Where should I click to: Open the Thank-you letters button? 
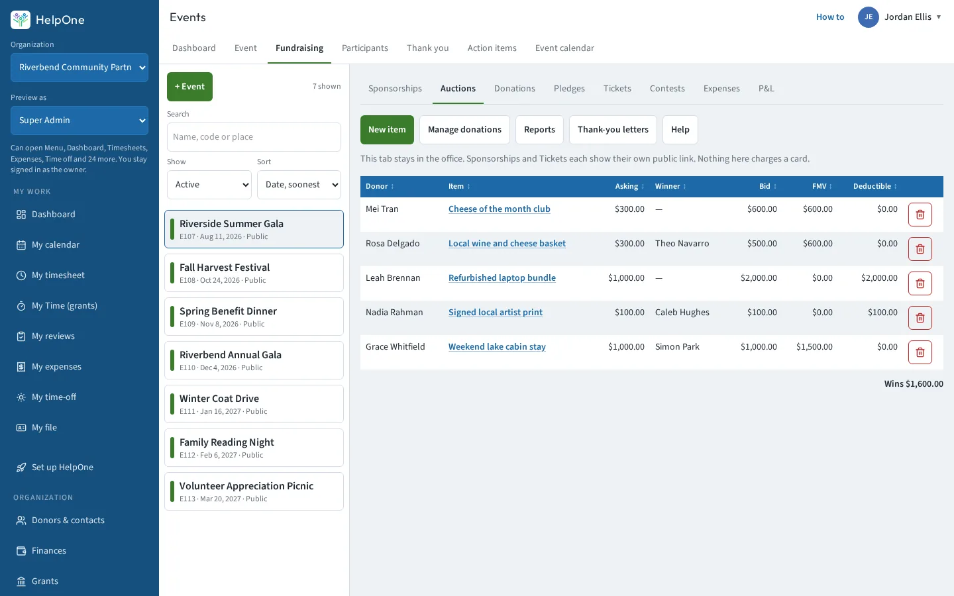[x=613, y=130]
